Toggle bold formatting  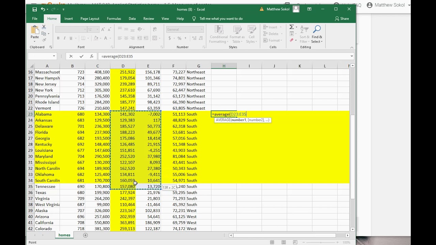[58, 38]
